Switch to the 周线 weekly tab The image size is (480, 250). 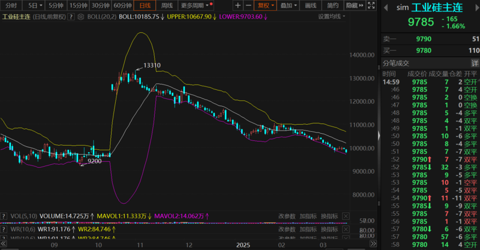169,5
